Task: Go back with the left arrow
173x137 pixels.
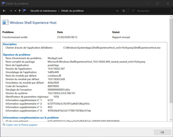Action: click(4, 11)
